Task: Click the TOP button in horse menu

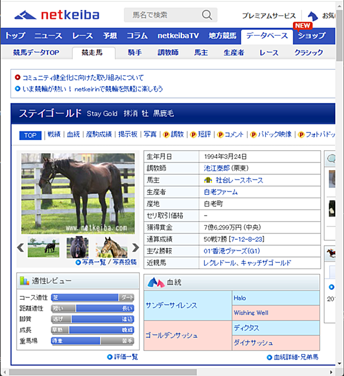Action: tap(31, 136)
